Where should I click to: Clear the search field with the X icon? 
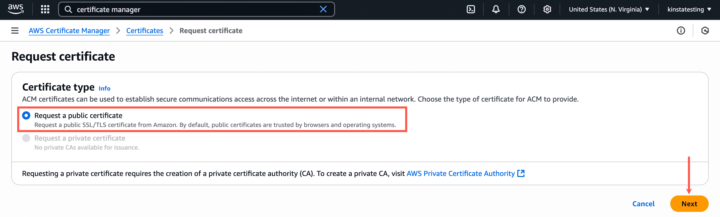click(323, 9)
